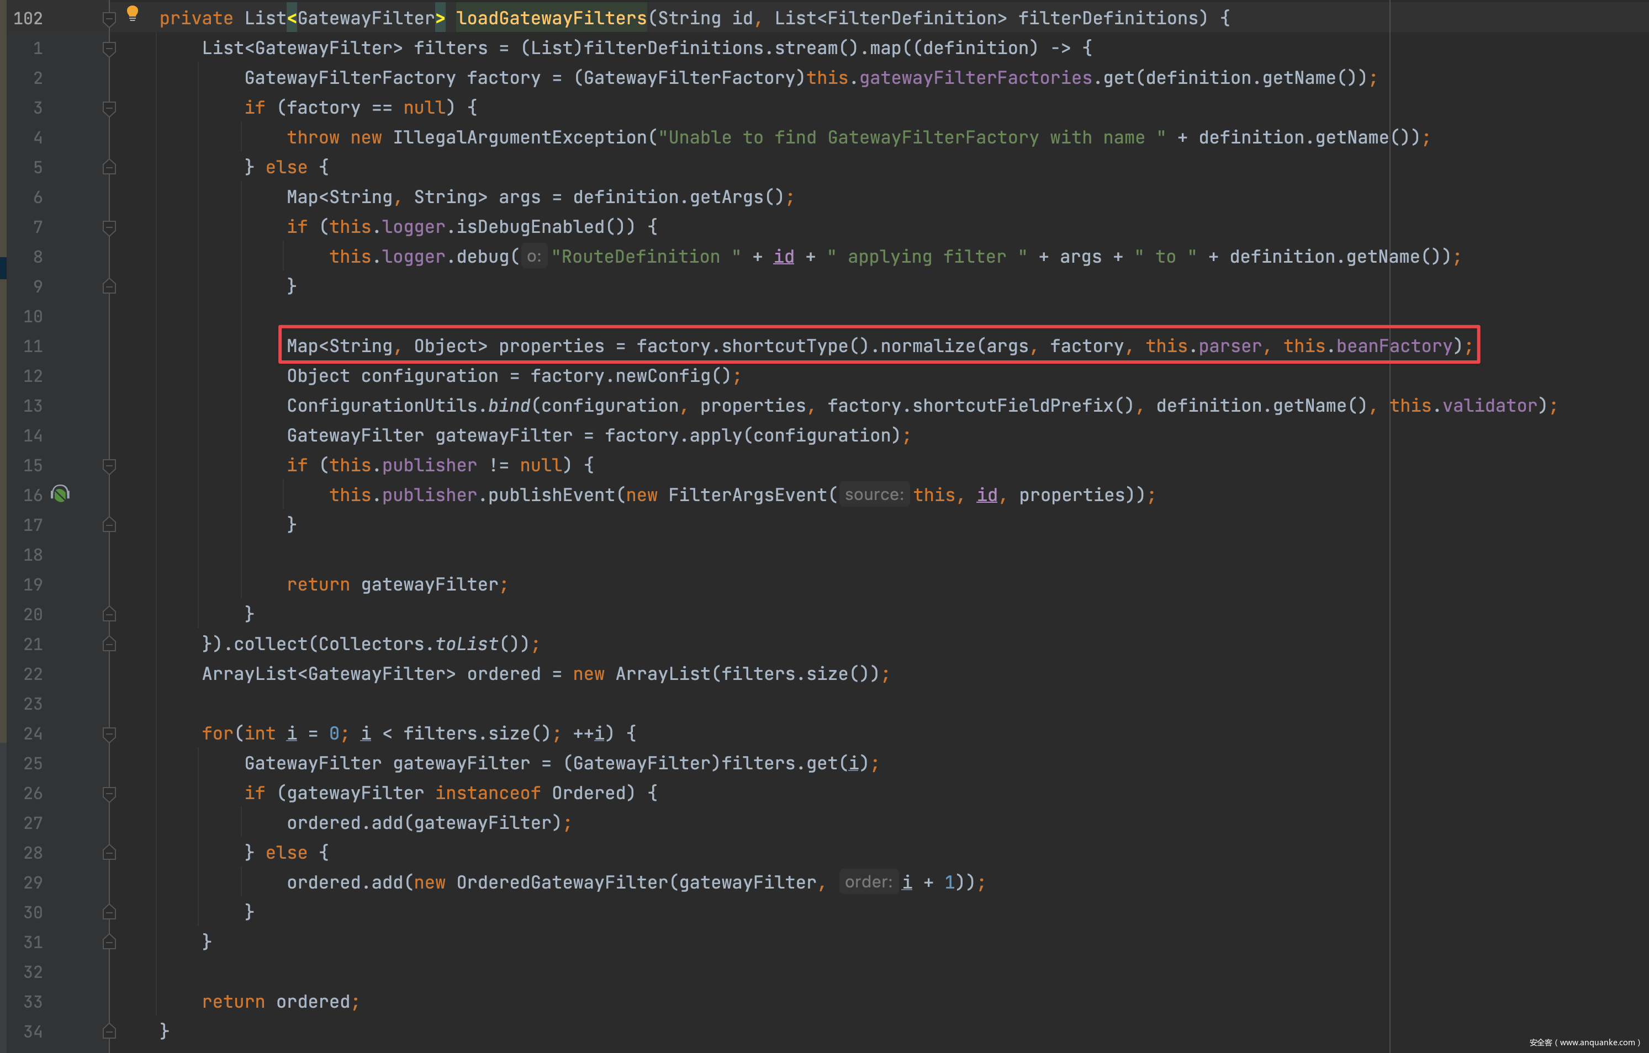Fold the if factory null block

(x=109, y=108)
